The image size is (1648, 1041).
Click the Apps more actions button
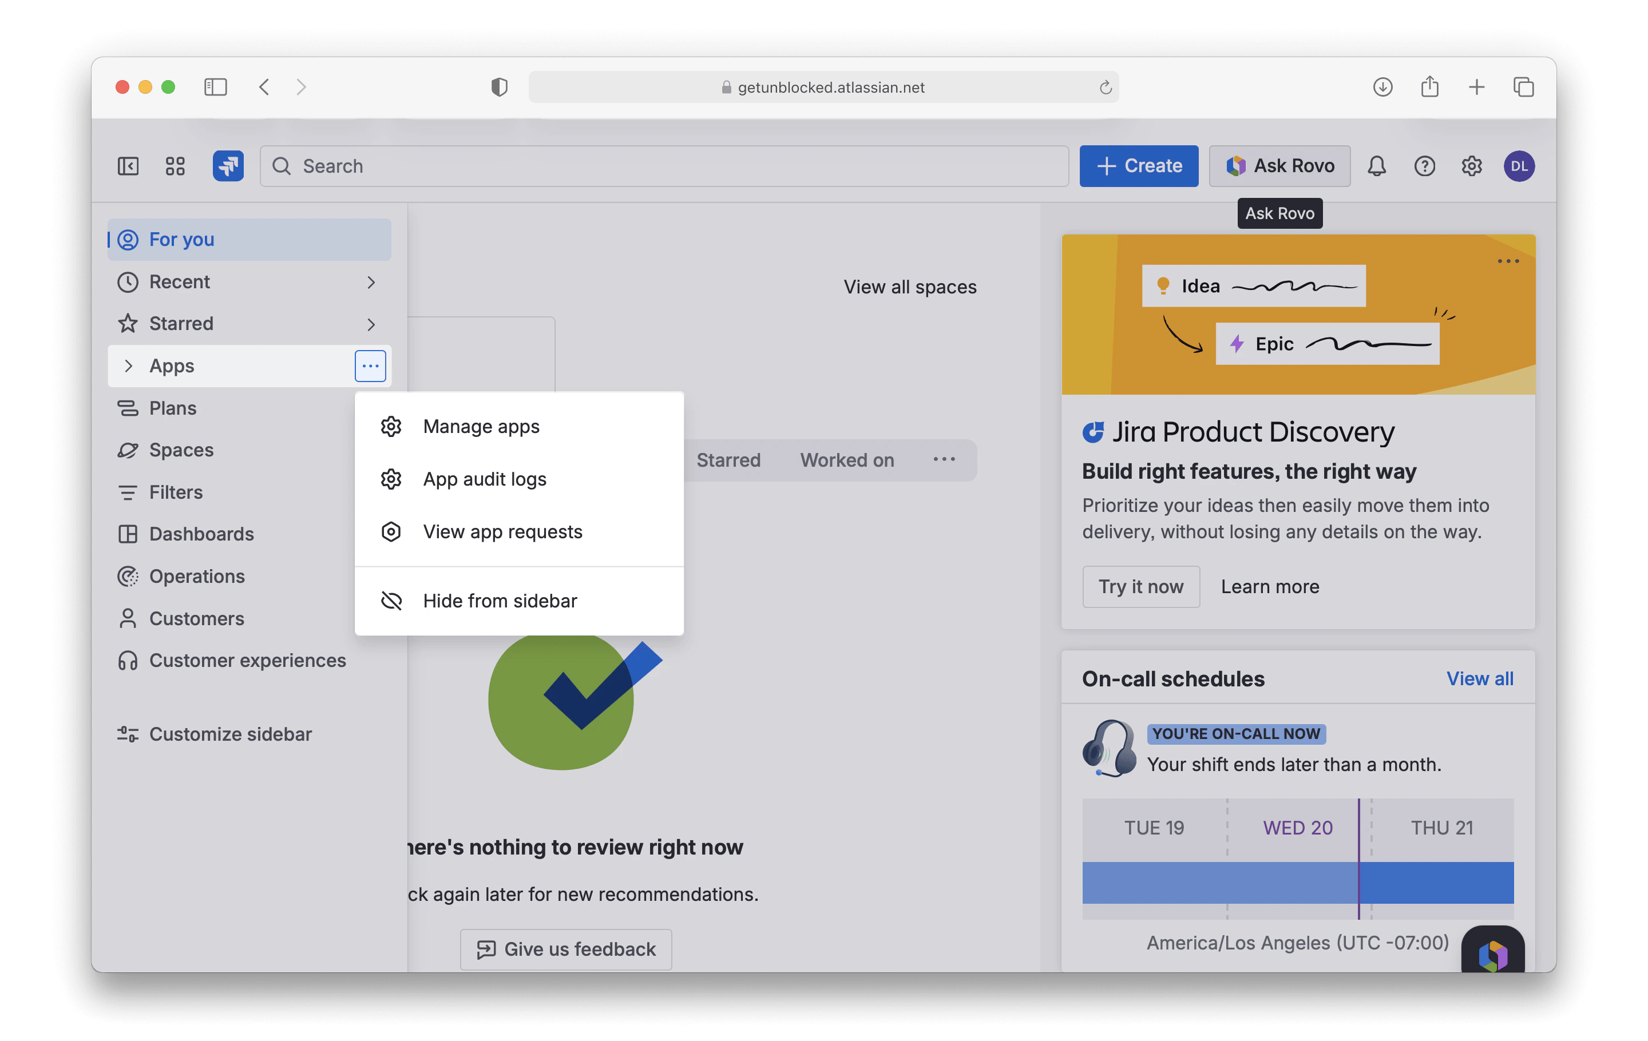click(370, 366)
